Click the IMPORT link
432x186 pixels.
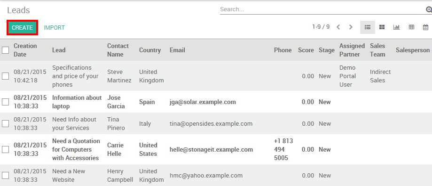(54, 28)
